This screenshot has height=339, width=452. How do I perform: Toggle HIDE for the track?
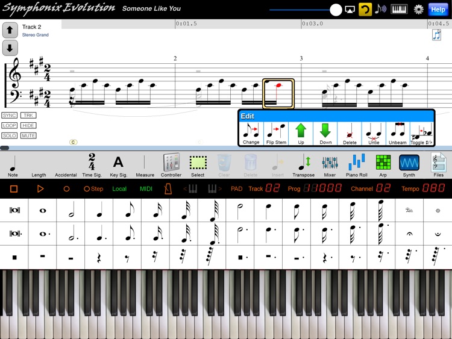(x=28, y=126)
